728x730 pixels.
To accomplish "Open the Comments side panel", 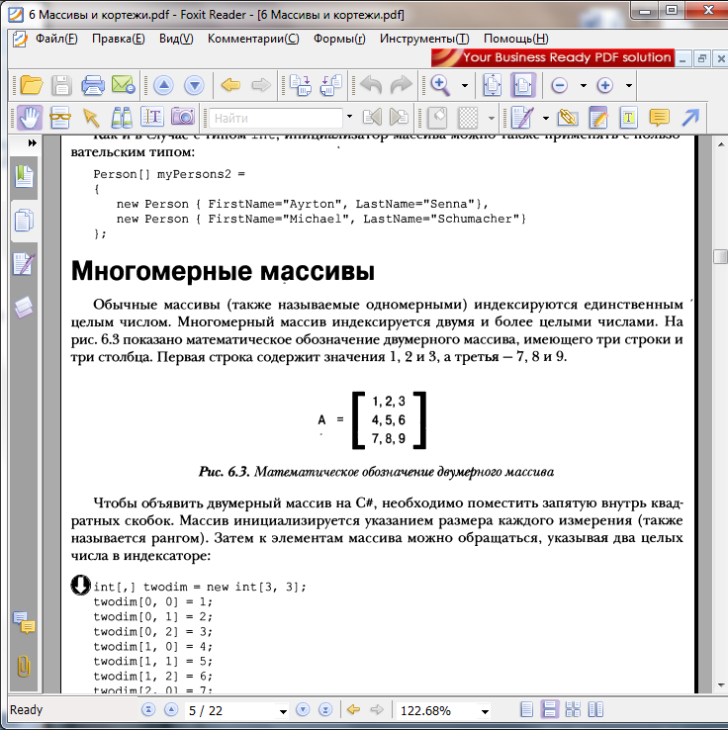I will coord(24,622).
